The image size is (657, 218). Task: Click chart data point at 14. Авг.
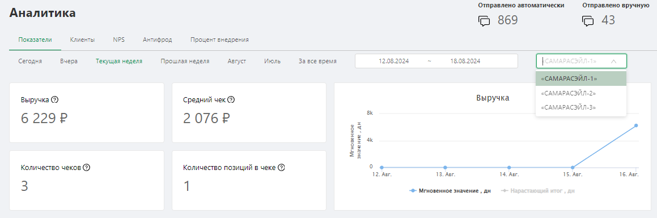(508, 167)
